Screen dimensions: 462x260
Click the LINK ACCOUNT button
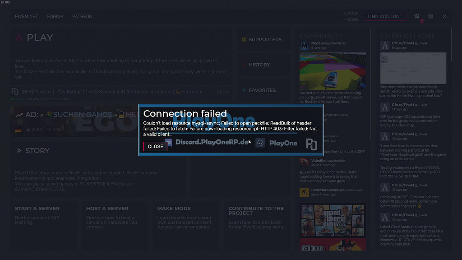pyautogui.click(x=385, y=17)
